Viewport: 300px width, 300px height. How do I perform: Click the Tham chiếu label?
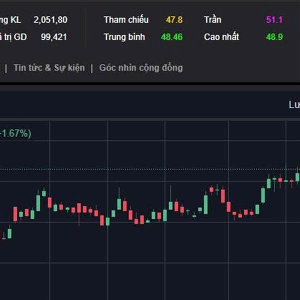(x=126, y=19)
